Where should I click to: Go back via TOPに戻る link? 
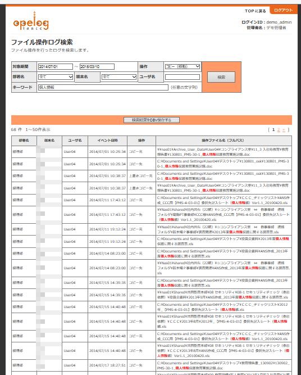[255, 11]
